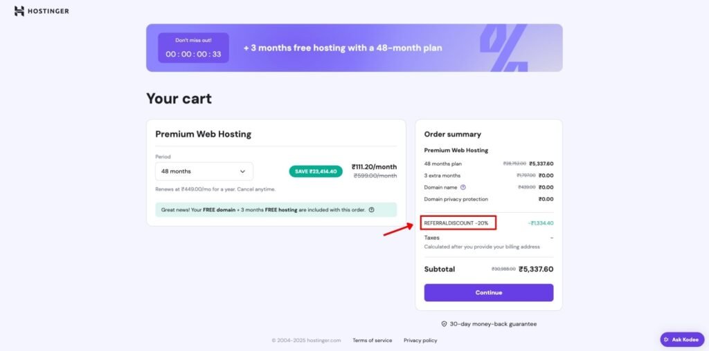Open the Terms of service link

click(372, 340)
